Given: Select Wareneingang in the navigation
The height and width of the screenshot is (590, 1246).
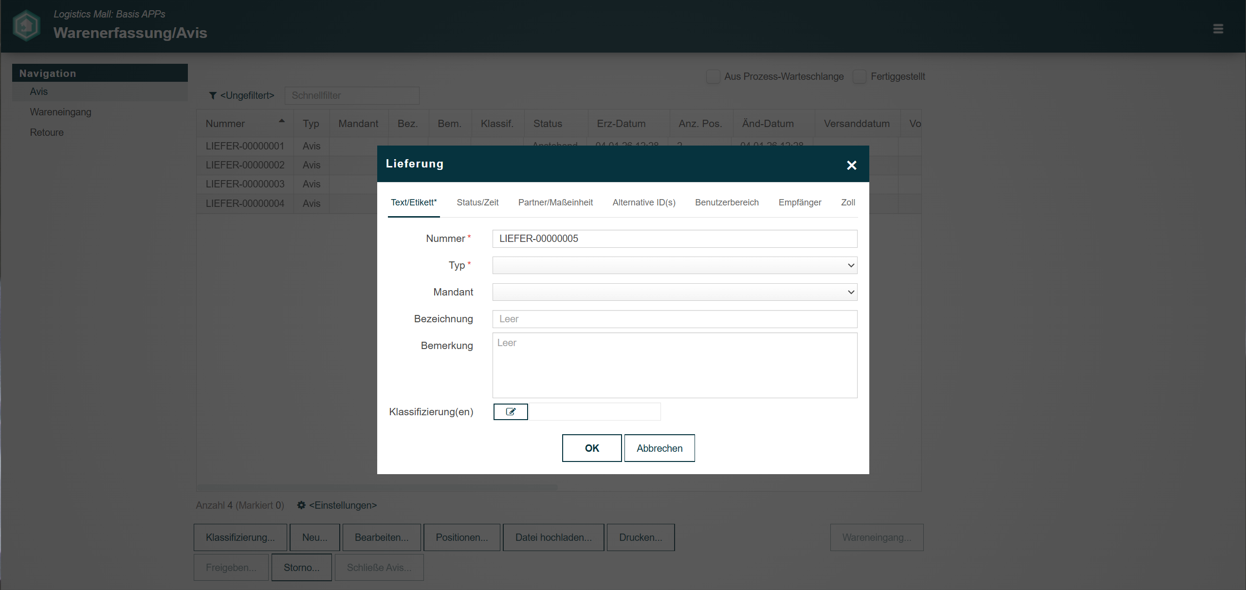Looking at the screenshot, I should [x=60, y=112].
